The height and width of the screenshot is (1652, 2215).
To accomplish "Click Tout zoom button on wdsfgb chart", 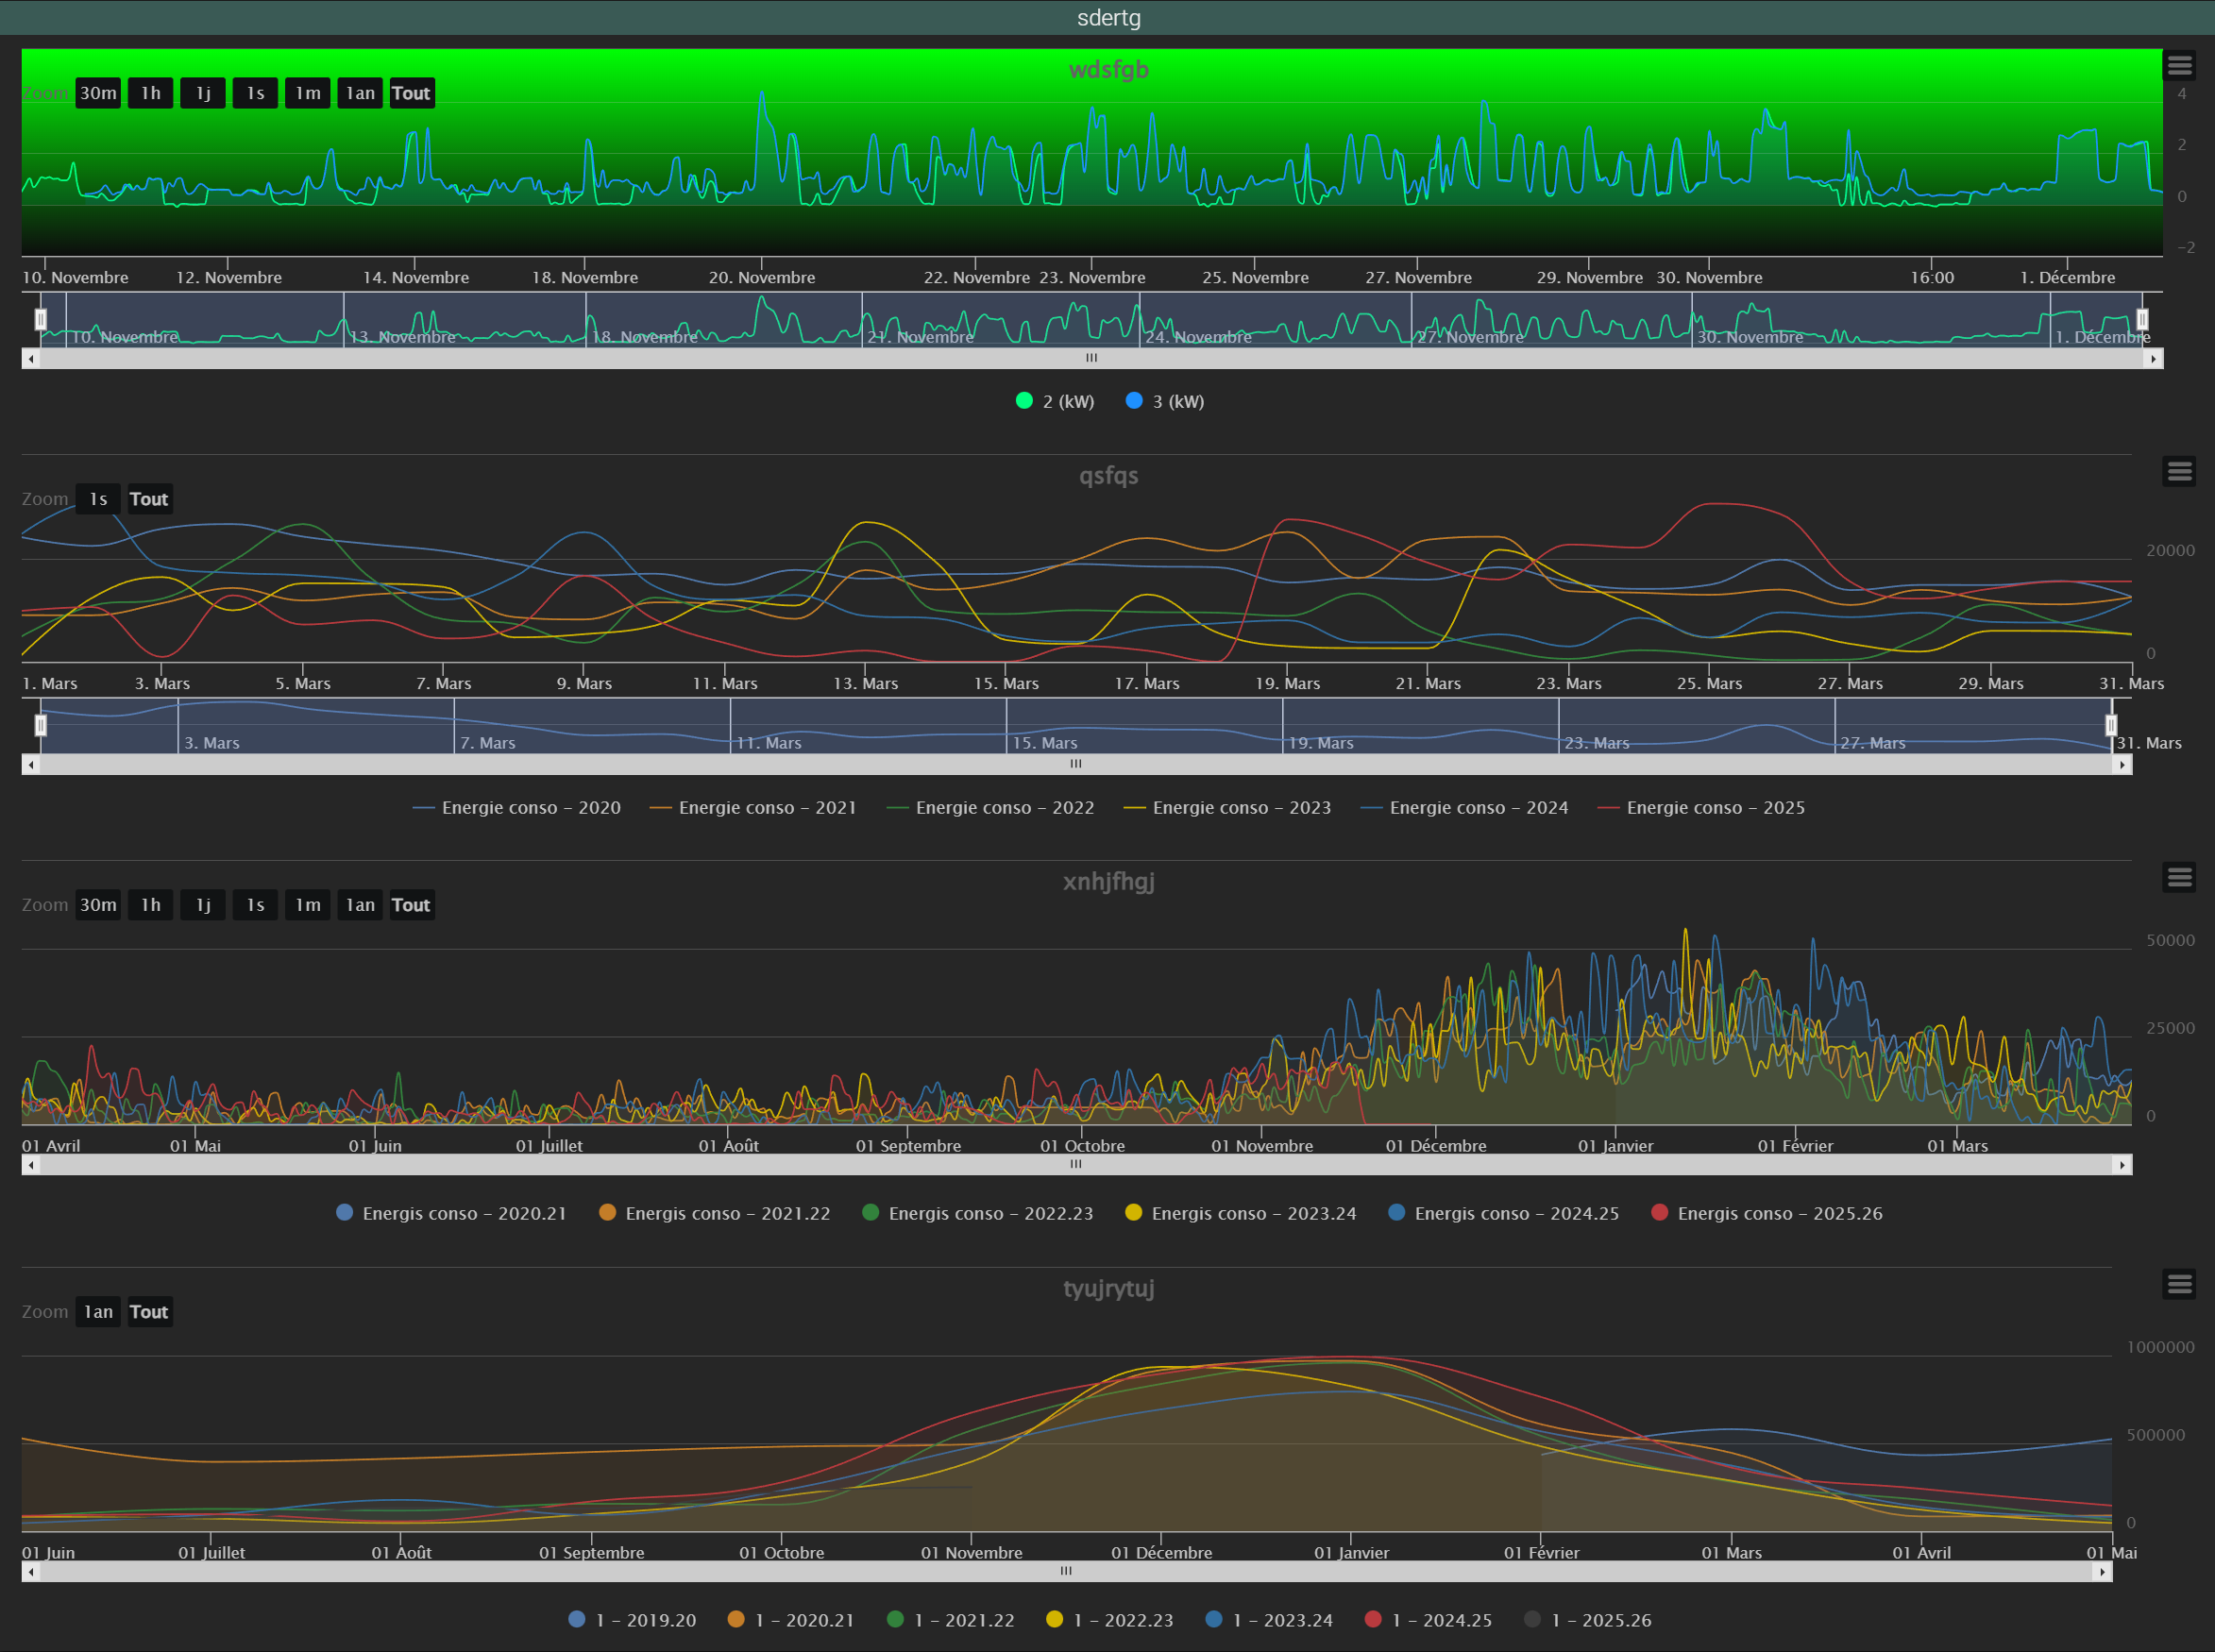I will tap(411, 93).
